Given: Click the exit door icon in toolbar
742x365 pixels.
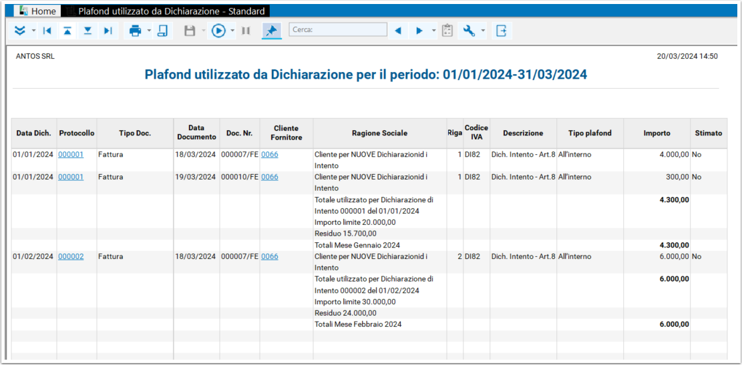Looking at the screenshot, I should [502, 31].
